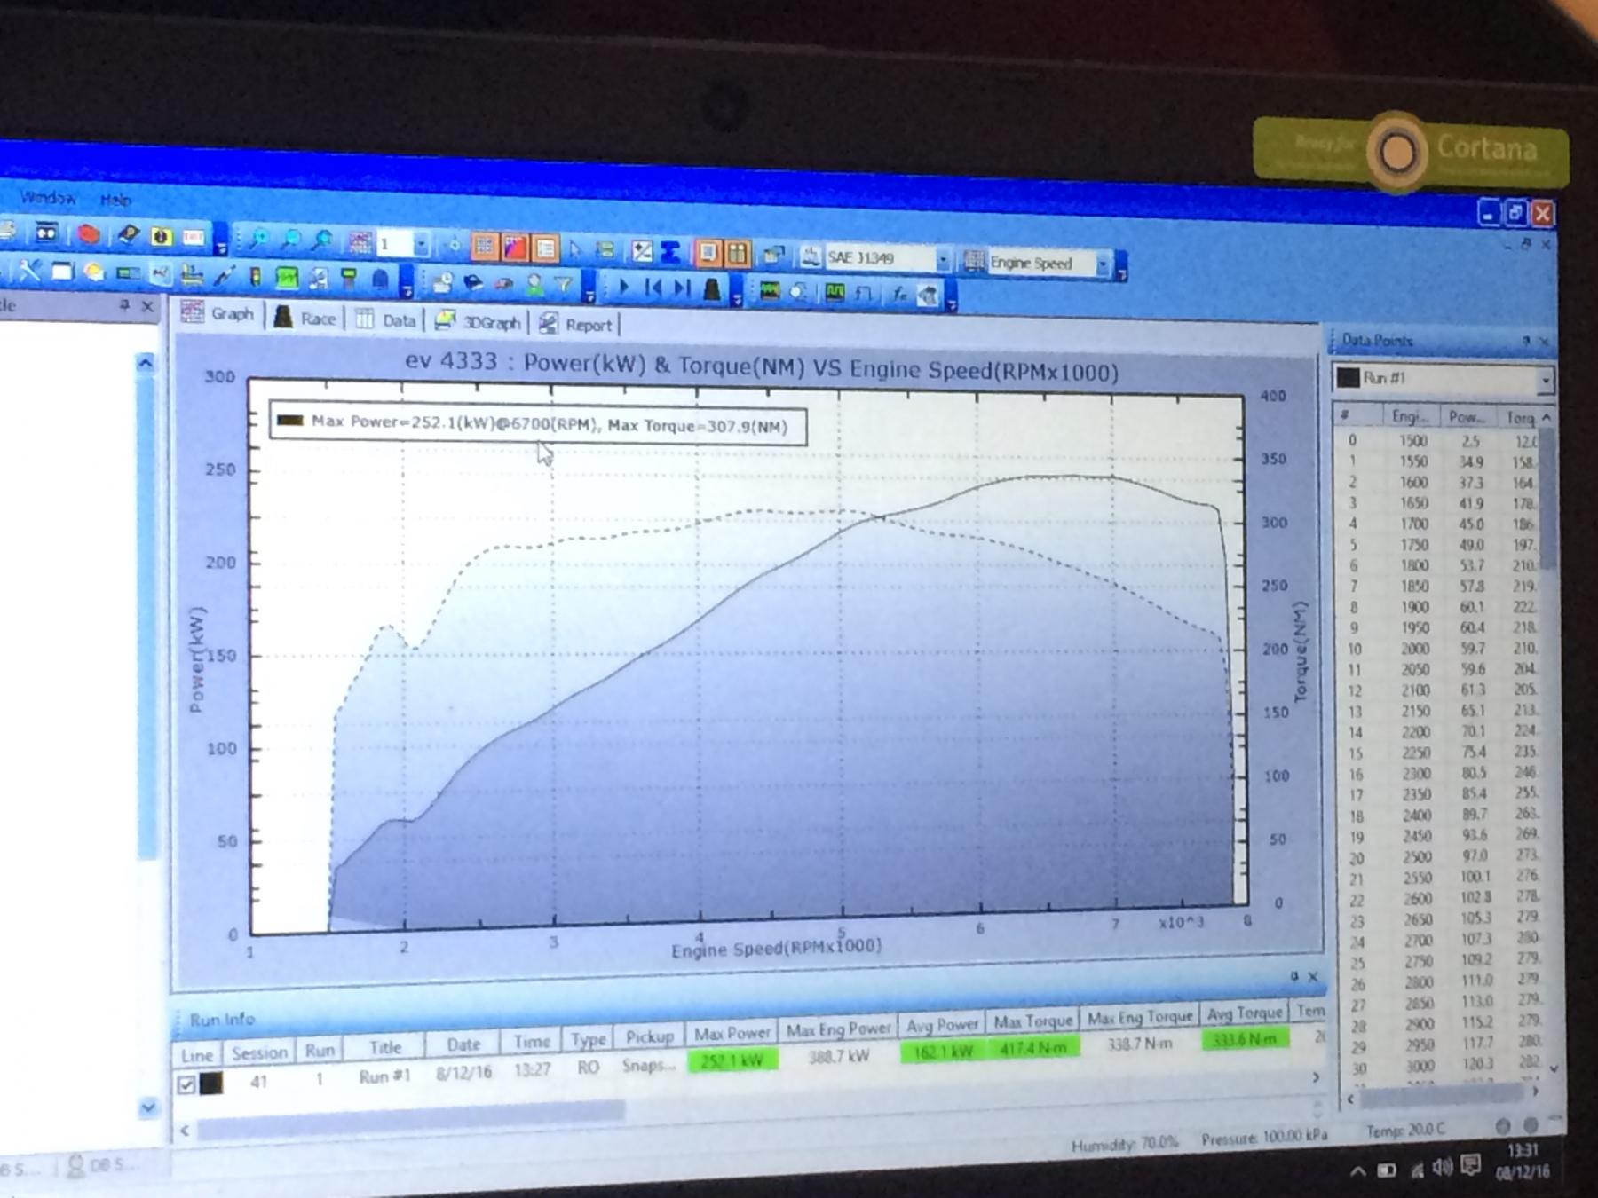
Task: Click the zoom out magnifier icon
Action: 291,239
